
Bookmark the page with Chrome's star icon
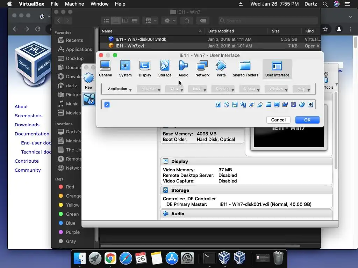pyautogui.click(x=325, y=29)
